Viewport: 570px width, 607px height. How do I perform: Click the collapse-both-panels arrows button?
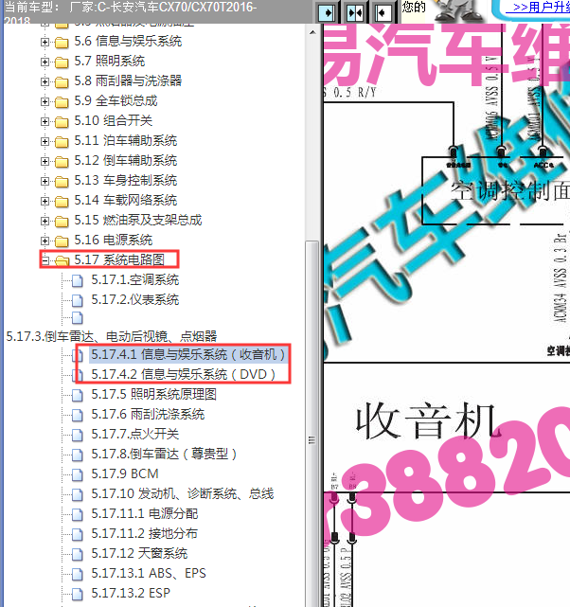pos(354,12)
